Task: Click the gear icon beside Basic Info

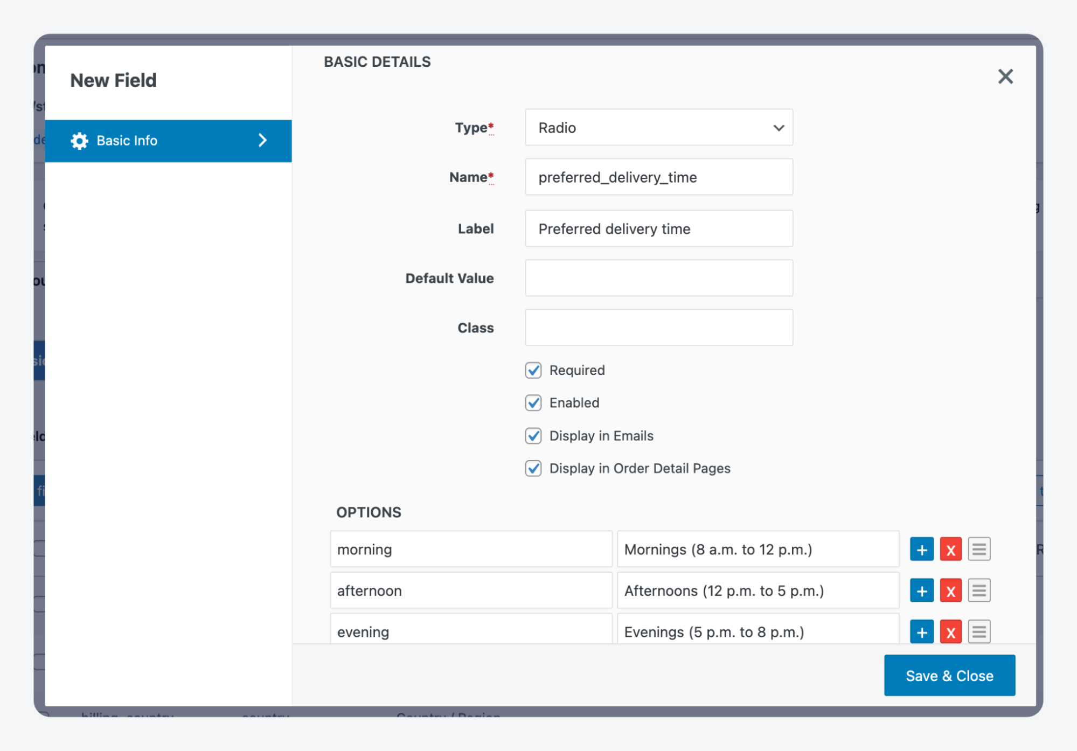Action: pos(80,141)
